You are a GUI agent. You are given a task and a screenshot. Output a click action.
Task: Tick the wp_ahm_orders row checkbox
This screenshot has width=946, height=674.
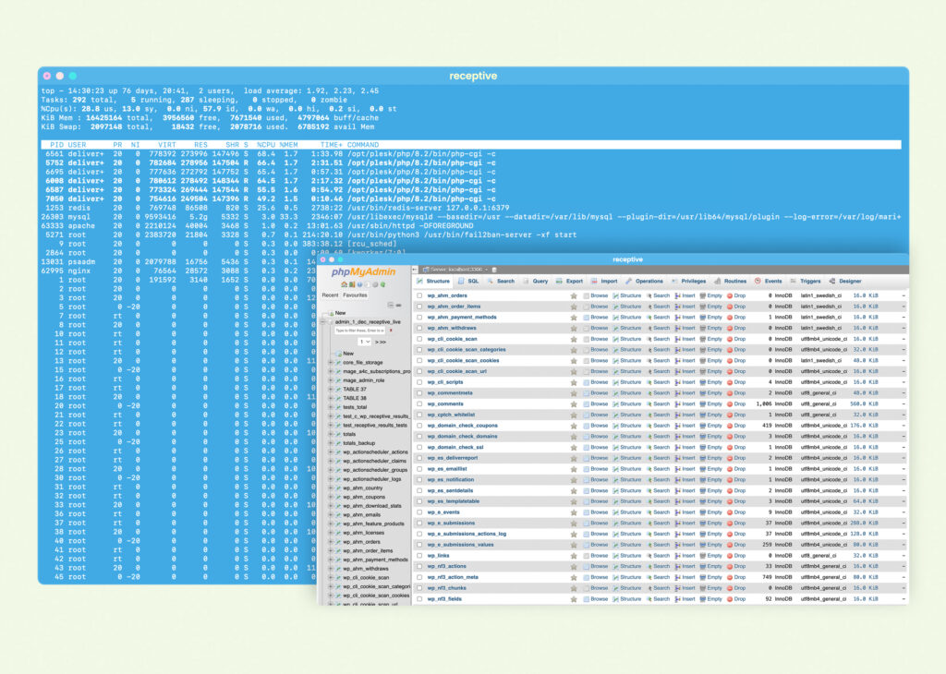pyautogui.click(x=420, y=296)
